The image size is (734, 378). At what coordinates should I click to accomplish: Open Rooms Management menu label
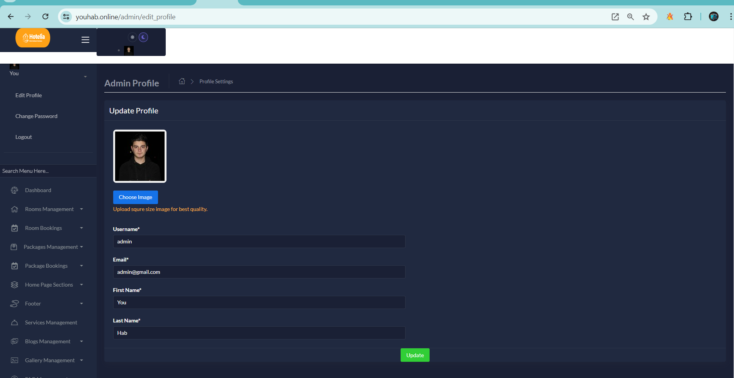tap(49, 209)
